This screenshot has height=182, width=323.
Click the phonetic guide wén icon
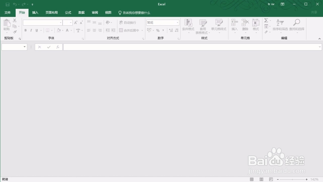click(x=78, y=30)
